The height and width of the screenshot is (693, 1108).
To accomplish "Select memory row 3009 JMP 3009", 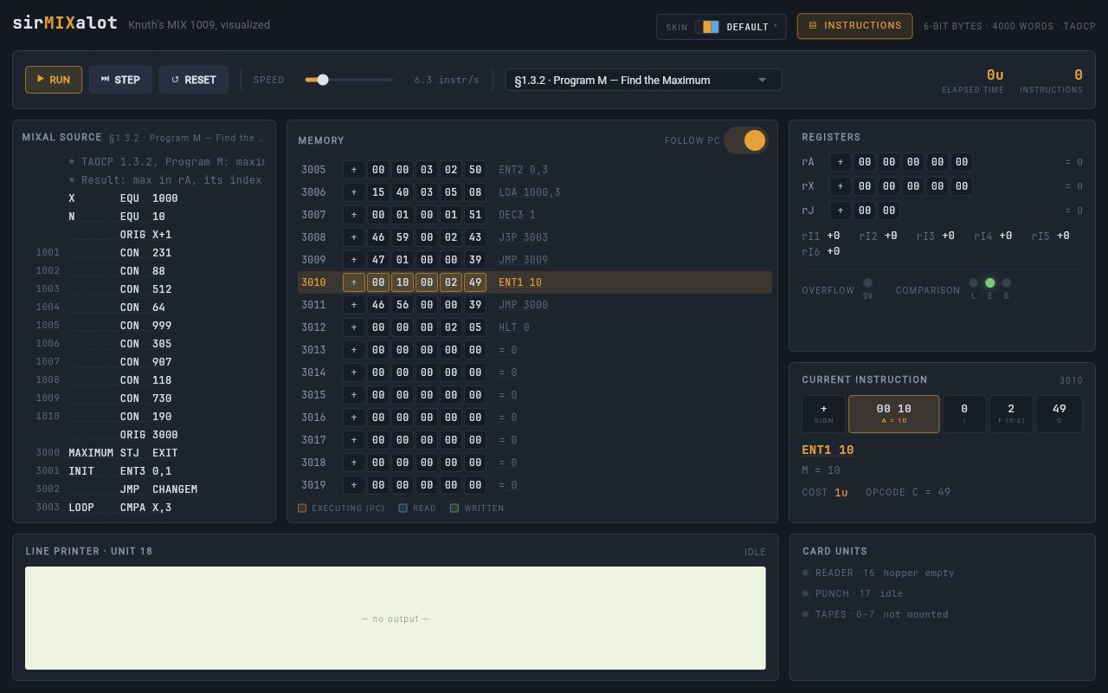I will (x=535, y=260).
